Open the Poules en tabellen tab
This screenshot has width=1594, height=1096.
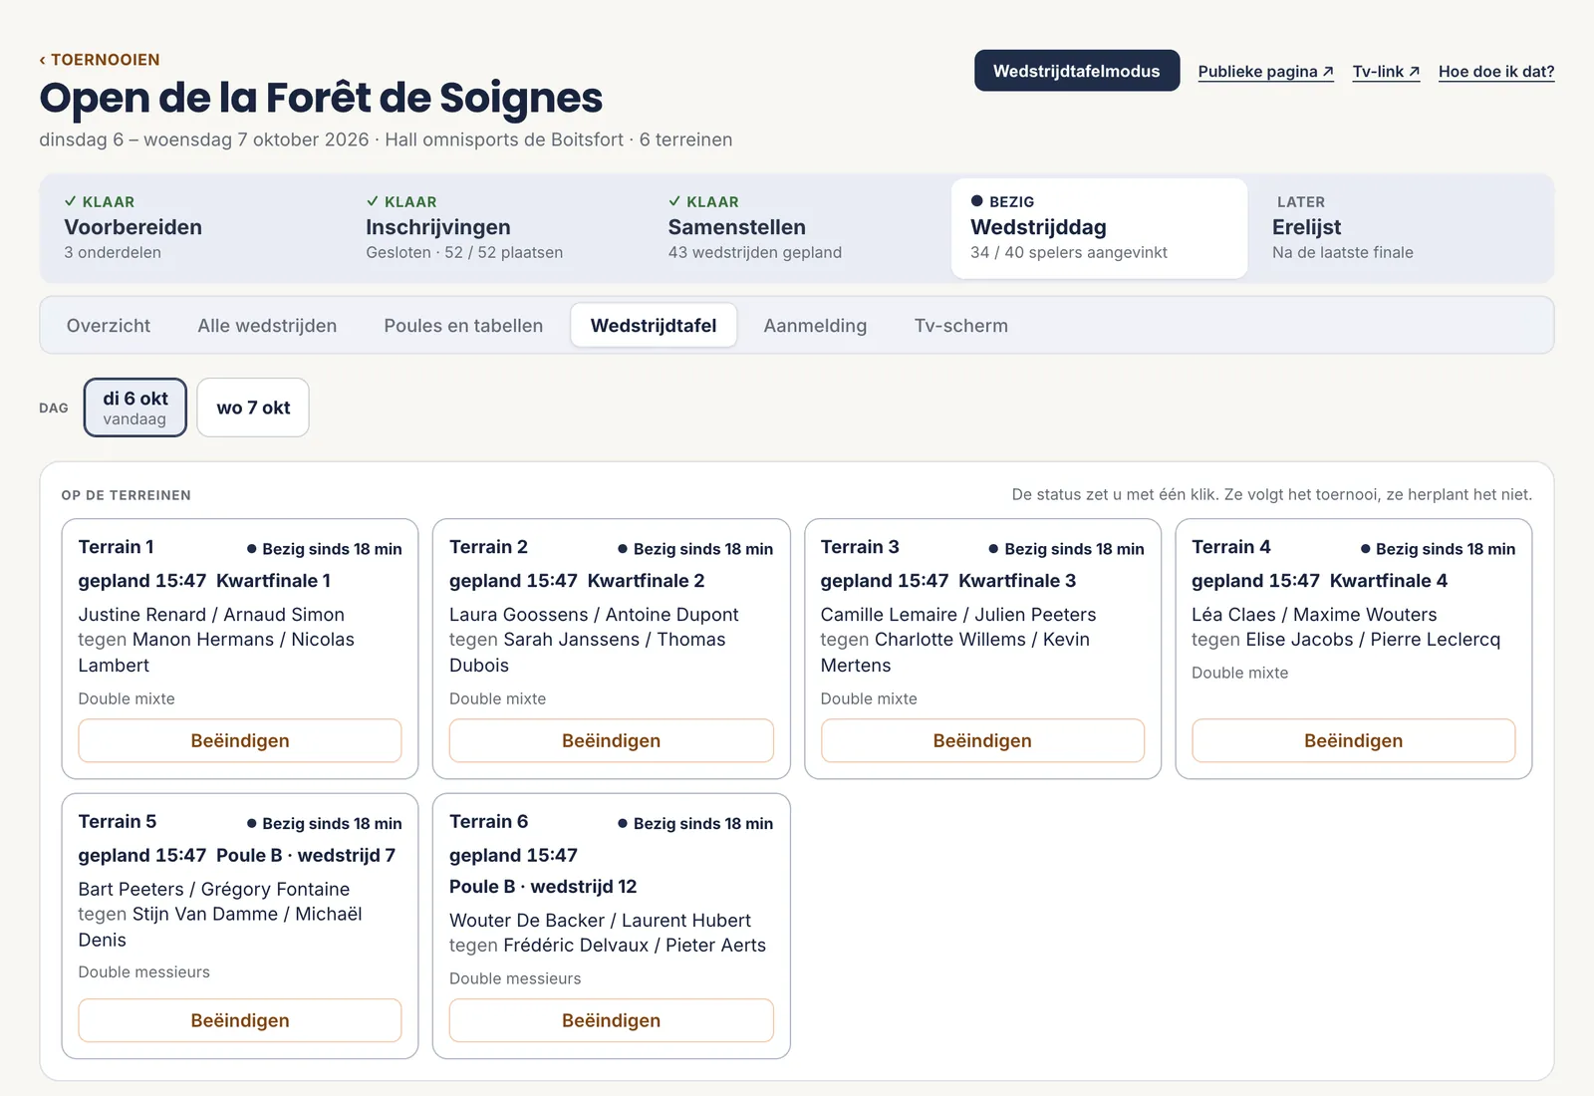(463, 326)
